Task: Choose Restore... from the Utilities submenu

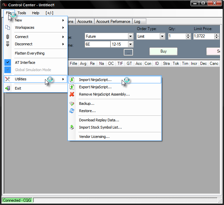Action: 115,111
